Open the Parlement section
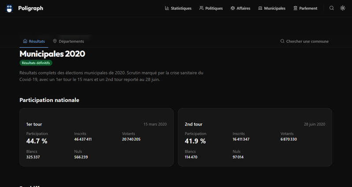352x187 pixels. click(x=305, y=8)
